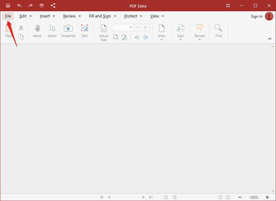Open the user profile avatar
Screen dimensions: 276x201
click(x=269, y=16)
